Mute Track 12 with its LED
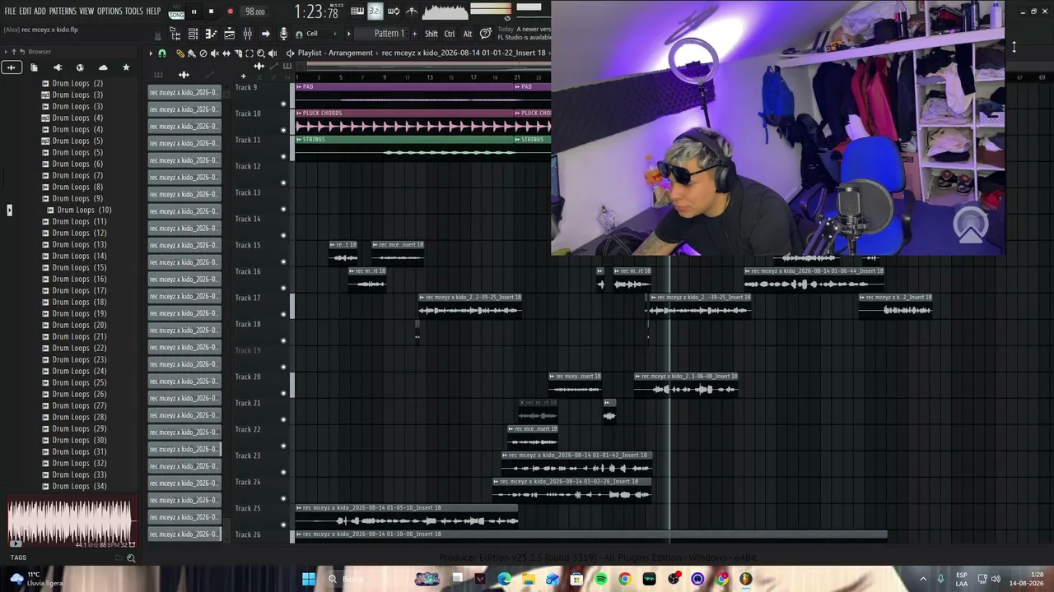This screenshot has width=1054, height=592. pyautogui.click(x=284, y=183)
